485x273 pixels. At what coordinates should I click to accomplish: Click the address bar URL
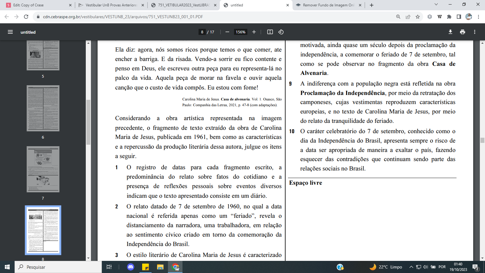coord(123,17)
